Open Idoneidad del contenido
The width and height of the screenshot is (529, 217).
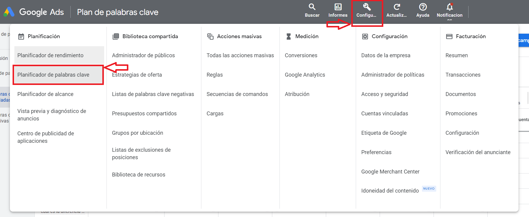390,191
